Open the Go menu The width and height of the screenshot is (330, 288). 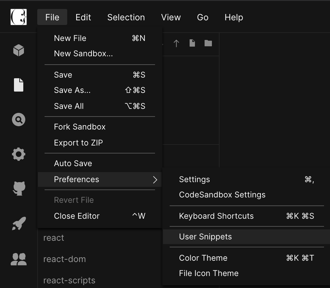click(x=203, y=17)
